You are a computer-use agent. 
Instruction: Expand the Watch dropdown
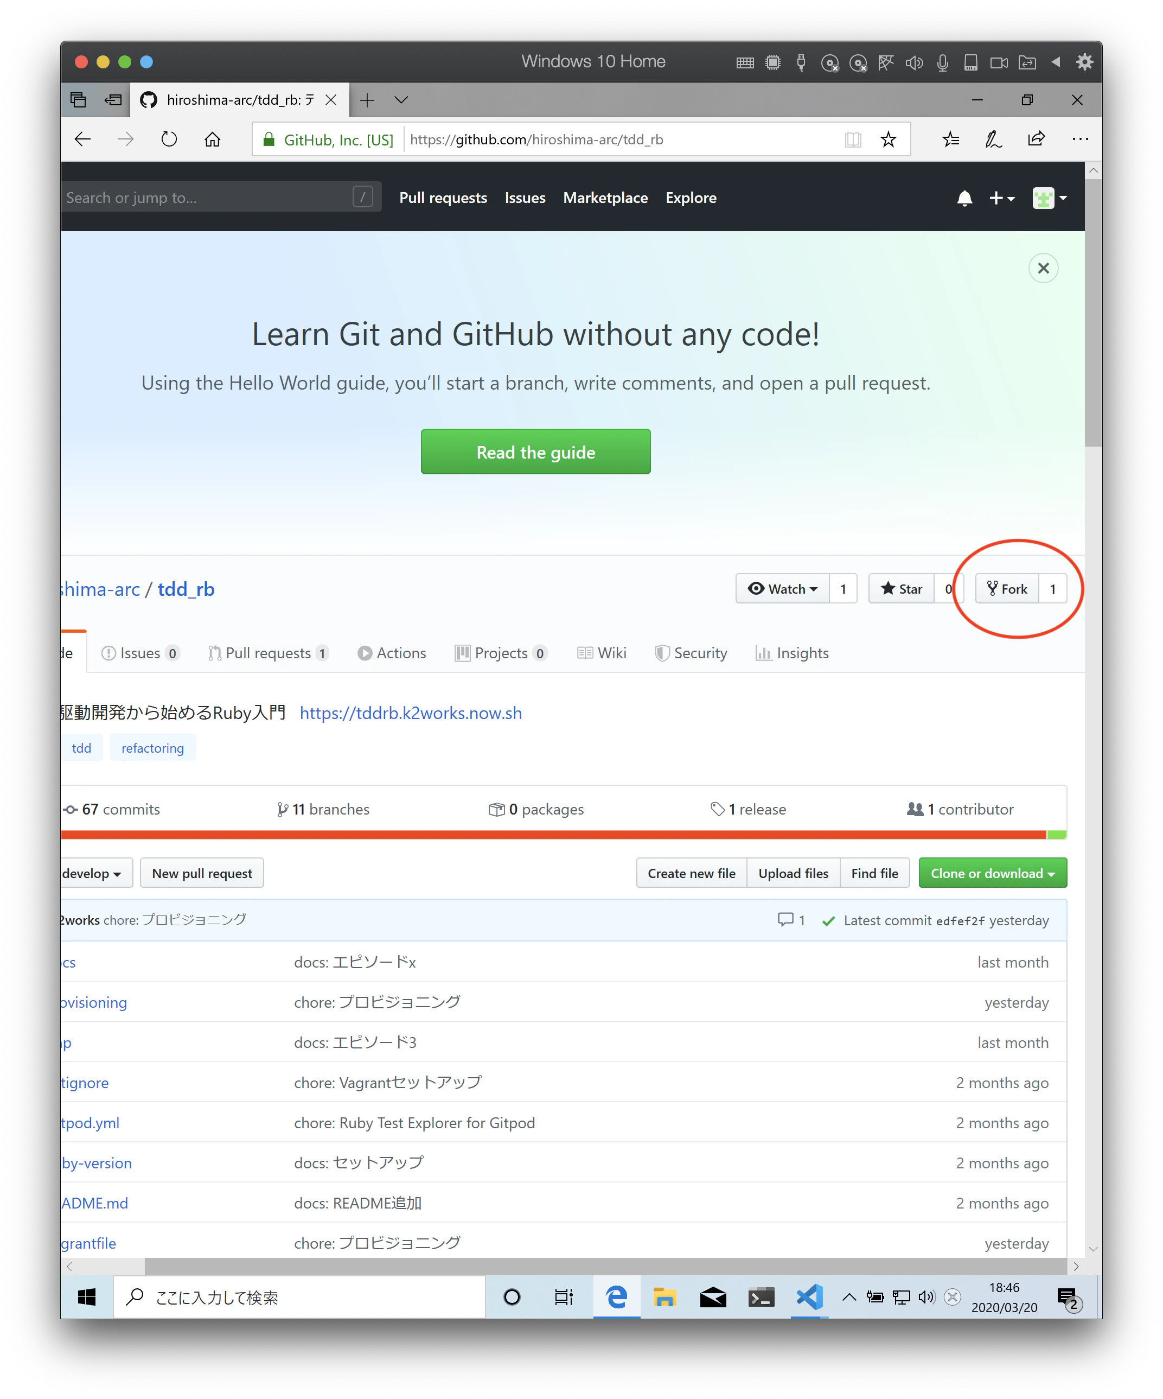tap(782, 589)
